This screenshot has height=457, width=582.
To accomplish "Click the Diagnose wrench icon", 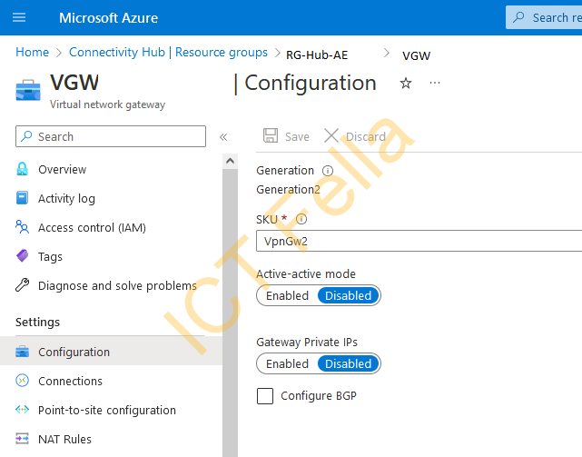I will pos(23,285).
